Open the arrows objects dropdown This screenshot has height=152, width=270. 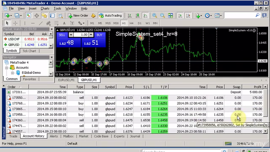point(81,23)
